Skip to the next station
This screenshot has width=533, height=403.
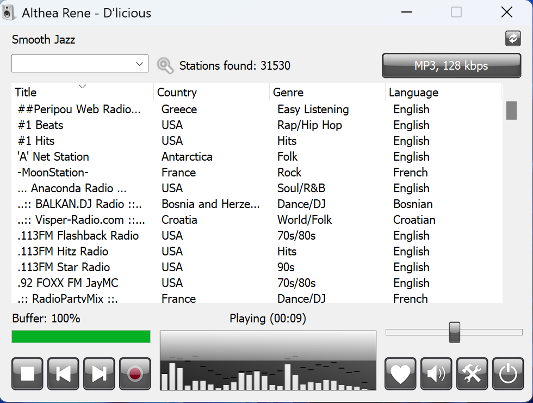point(99,374)
